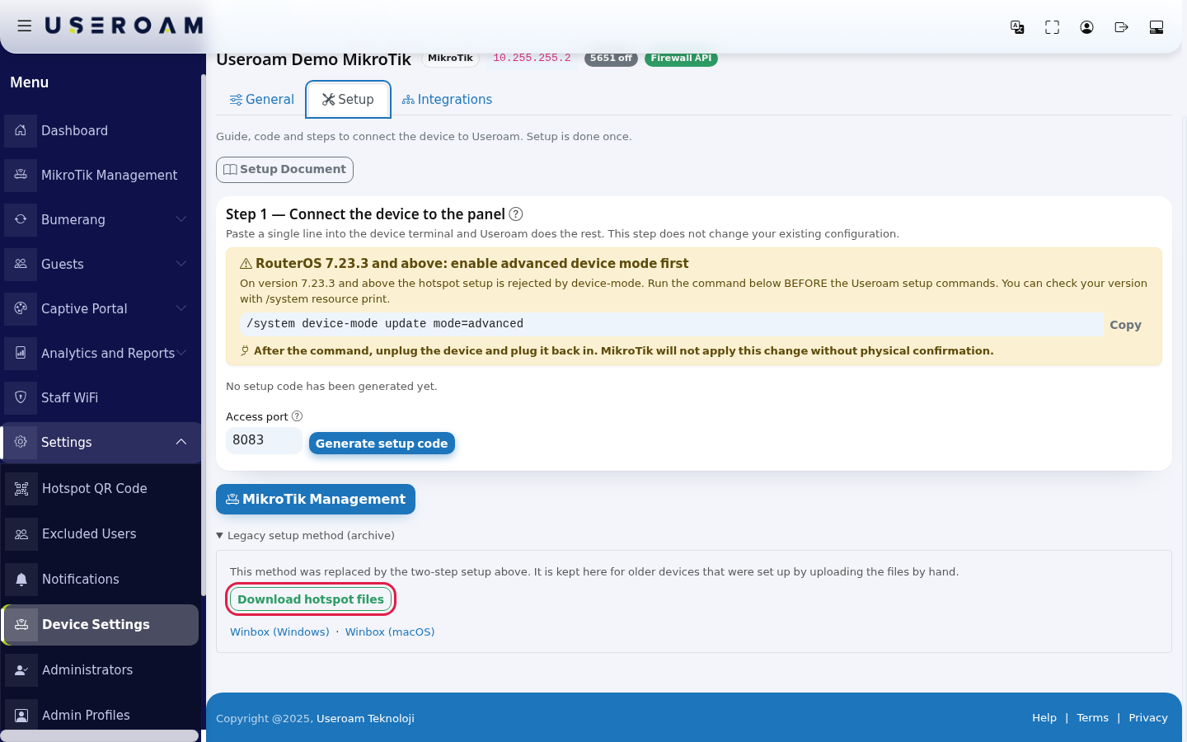Screen dimensions: 1187x742
Task: Click the Notifications bell icon
Action: 21,580
